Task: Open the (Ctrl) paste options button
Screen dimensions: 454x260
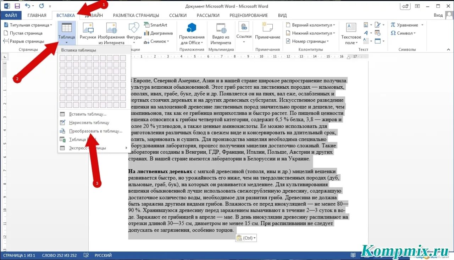Action: (246, 238)
